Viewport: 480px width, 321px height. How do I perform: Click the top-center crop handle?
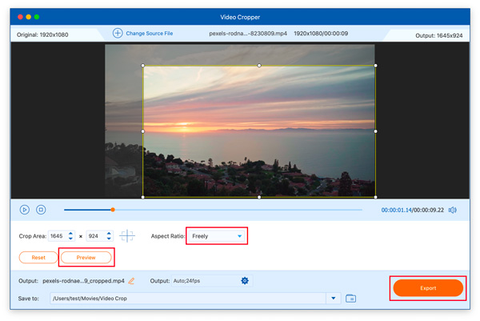coord(259,66)
